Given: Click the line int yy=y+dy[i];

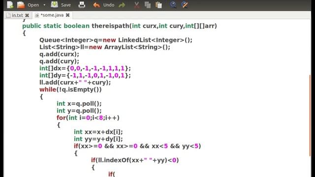Looking at the screenshot, I should (98, 139).
